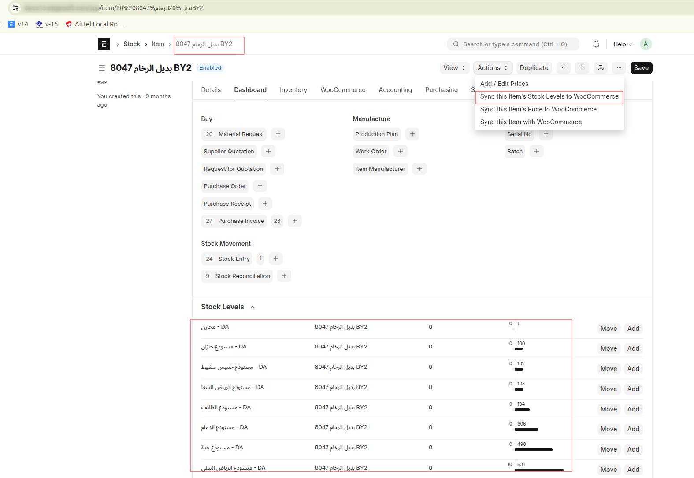This screenshot has height=478, width=694.
Task: Go to the previous item arrow
Action: (563, 68)
